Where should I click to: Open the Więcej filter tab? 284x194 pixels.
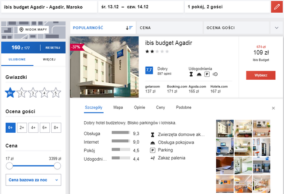click(49, 60)
